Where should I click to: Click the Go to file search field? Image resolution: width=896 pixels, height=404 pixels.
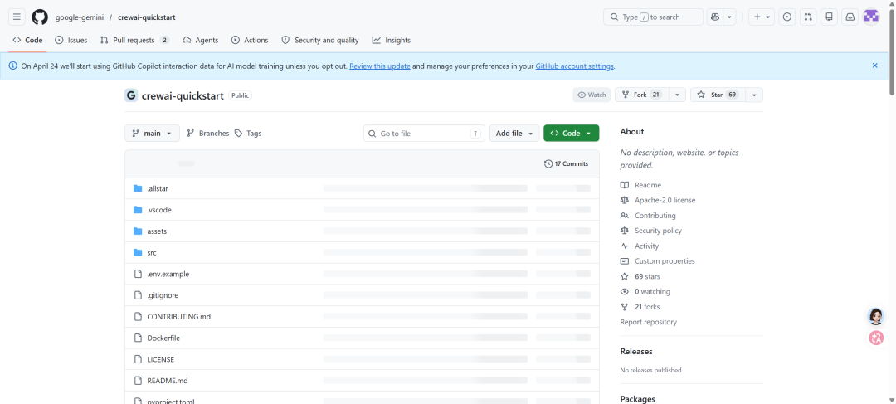[x=424, y=133]
